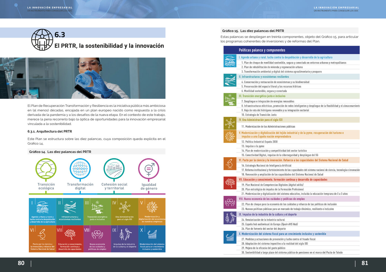Select the bar chart tile for lever X

point(152,239)
